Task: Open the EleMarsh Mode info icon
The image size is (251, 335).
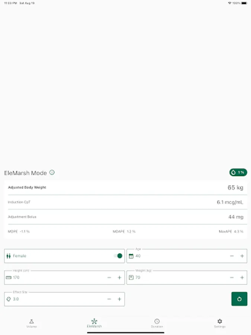Action: point(52,172)
